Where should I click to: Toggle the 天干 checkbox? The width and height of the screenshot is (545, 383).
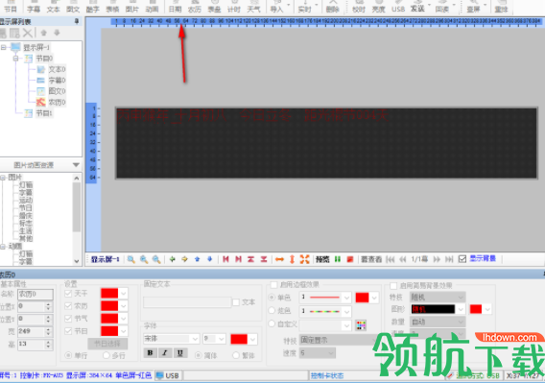pos(68,294)
